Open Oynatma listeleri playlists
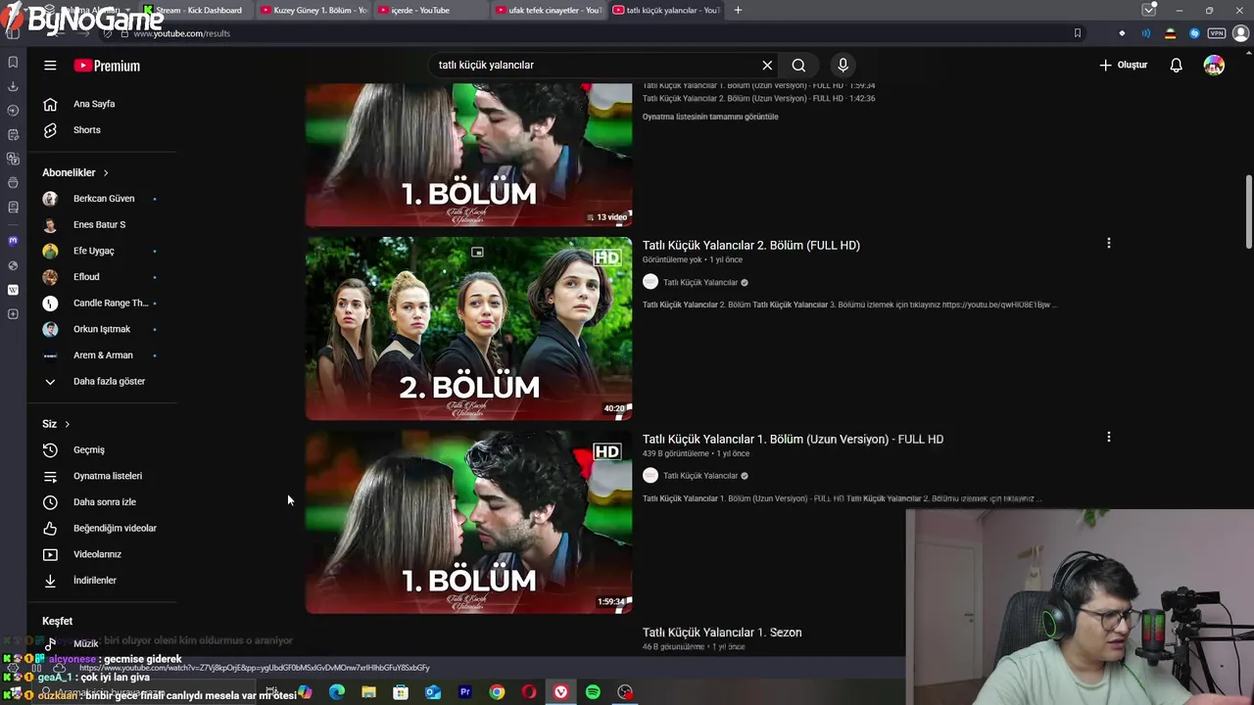This screenshot has height=705, width=1254. point(107,476)
